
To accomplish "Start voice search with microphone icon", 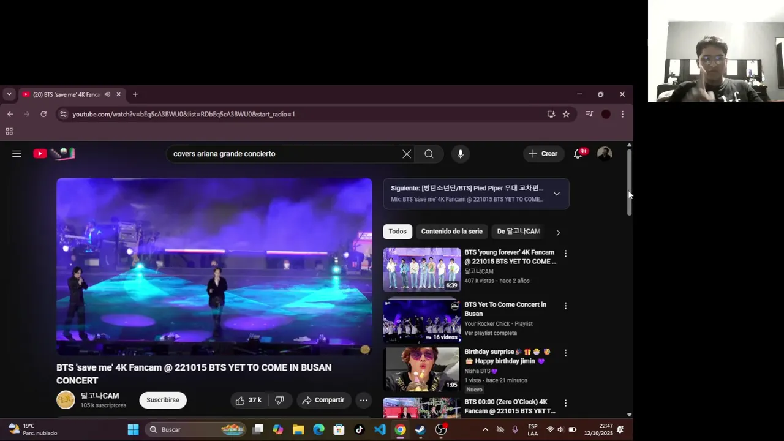I will (461, 154).
